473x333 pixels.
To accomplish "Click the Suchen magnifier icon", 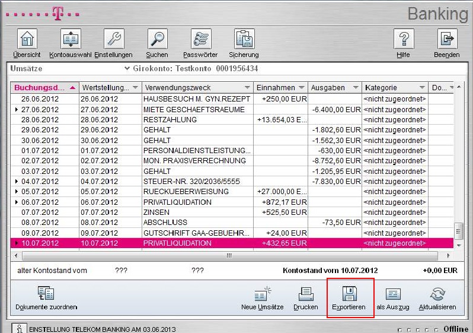I will pos(157,39).
